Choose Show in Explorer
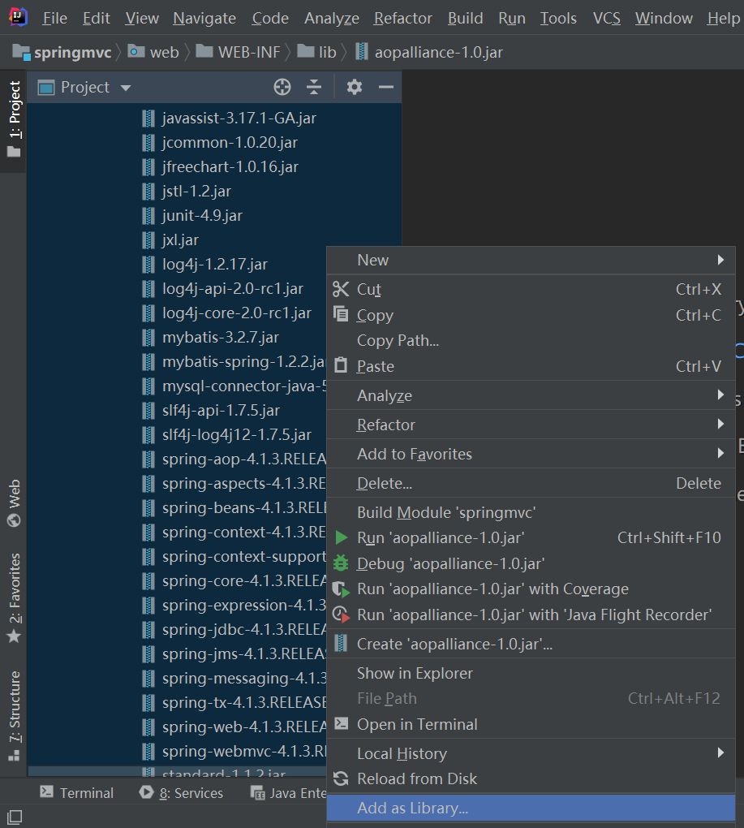The width and height of the screenshot is (744, 828). coord(531,673)
